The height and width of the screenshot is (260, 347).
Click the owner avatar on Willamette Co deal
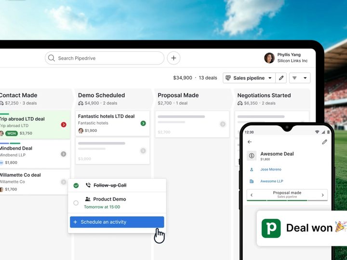click(x=1, y=189)
